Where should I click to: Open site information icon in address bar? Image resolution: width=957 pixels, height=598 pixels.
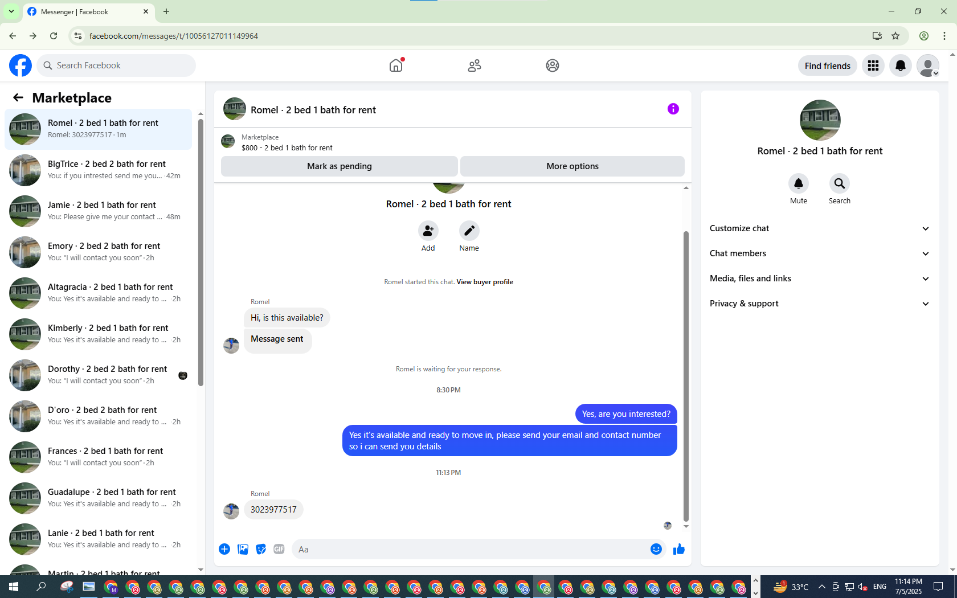click(78, 36)
